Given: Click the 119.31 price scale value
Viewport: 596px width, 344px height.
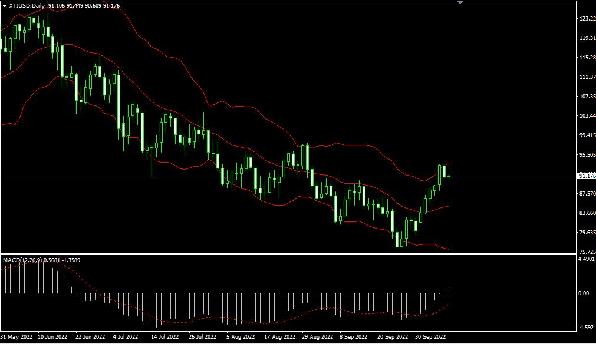Looking at the screenshot, I should (587, 38).
